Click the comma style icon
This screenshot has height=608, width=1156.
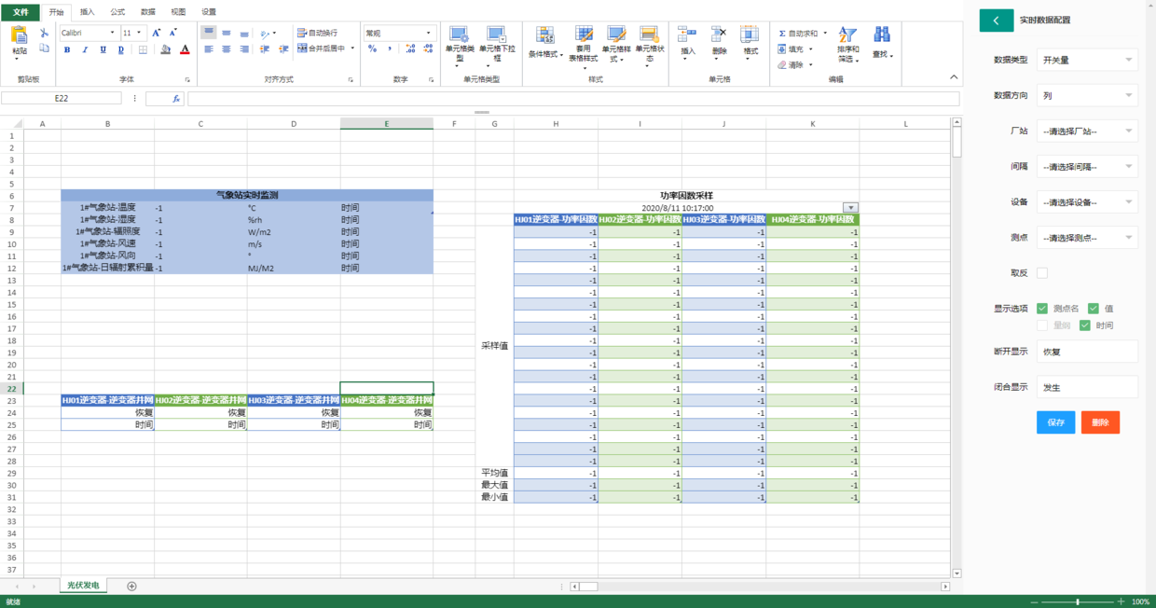390,49
